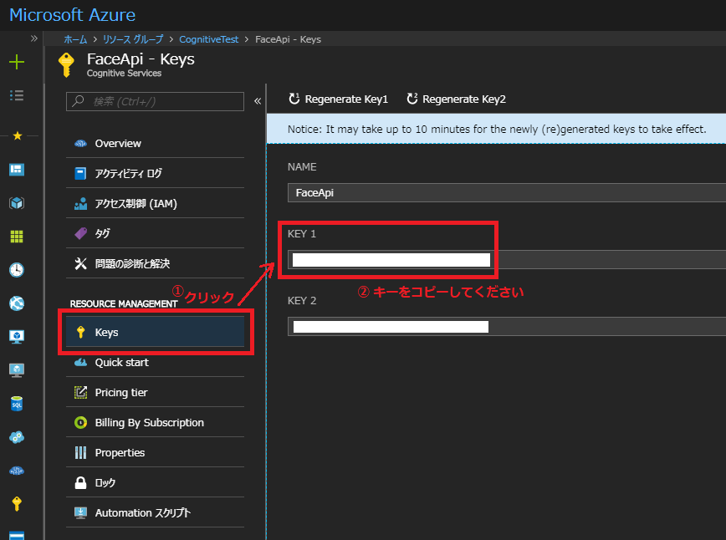Click the Overview cloud icon
The width and height of the screenshot is (726, 540).
(80, 144)
